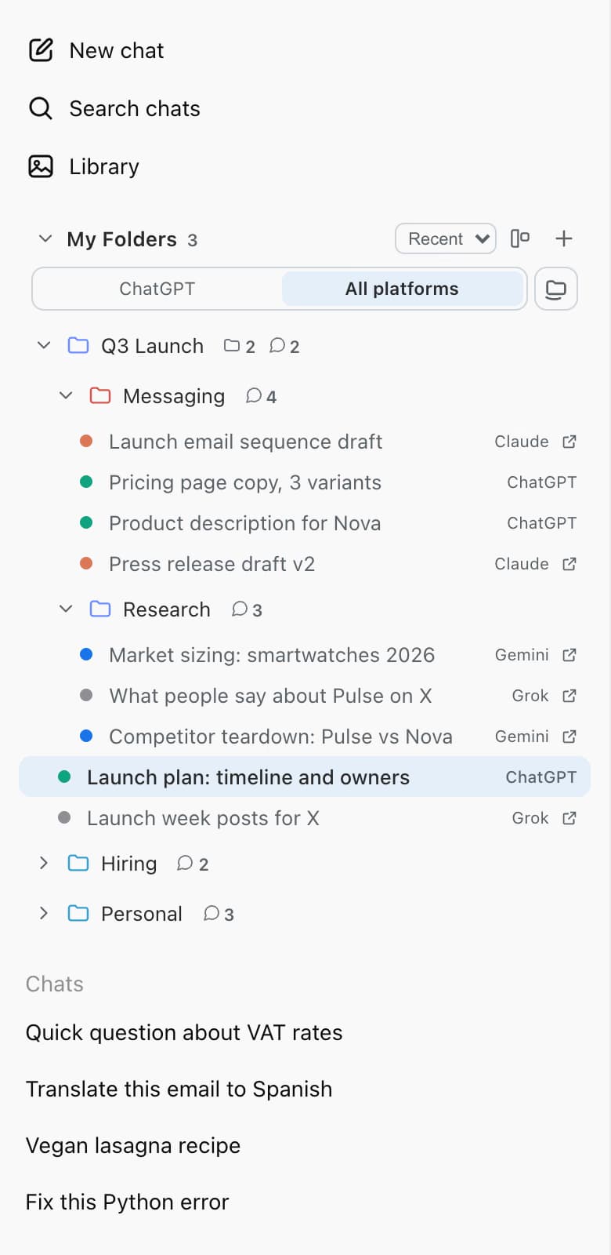Expand the Hiring folder
Viewport: 611px width, 1255px height.
[x=44, y=863]
